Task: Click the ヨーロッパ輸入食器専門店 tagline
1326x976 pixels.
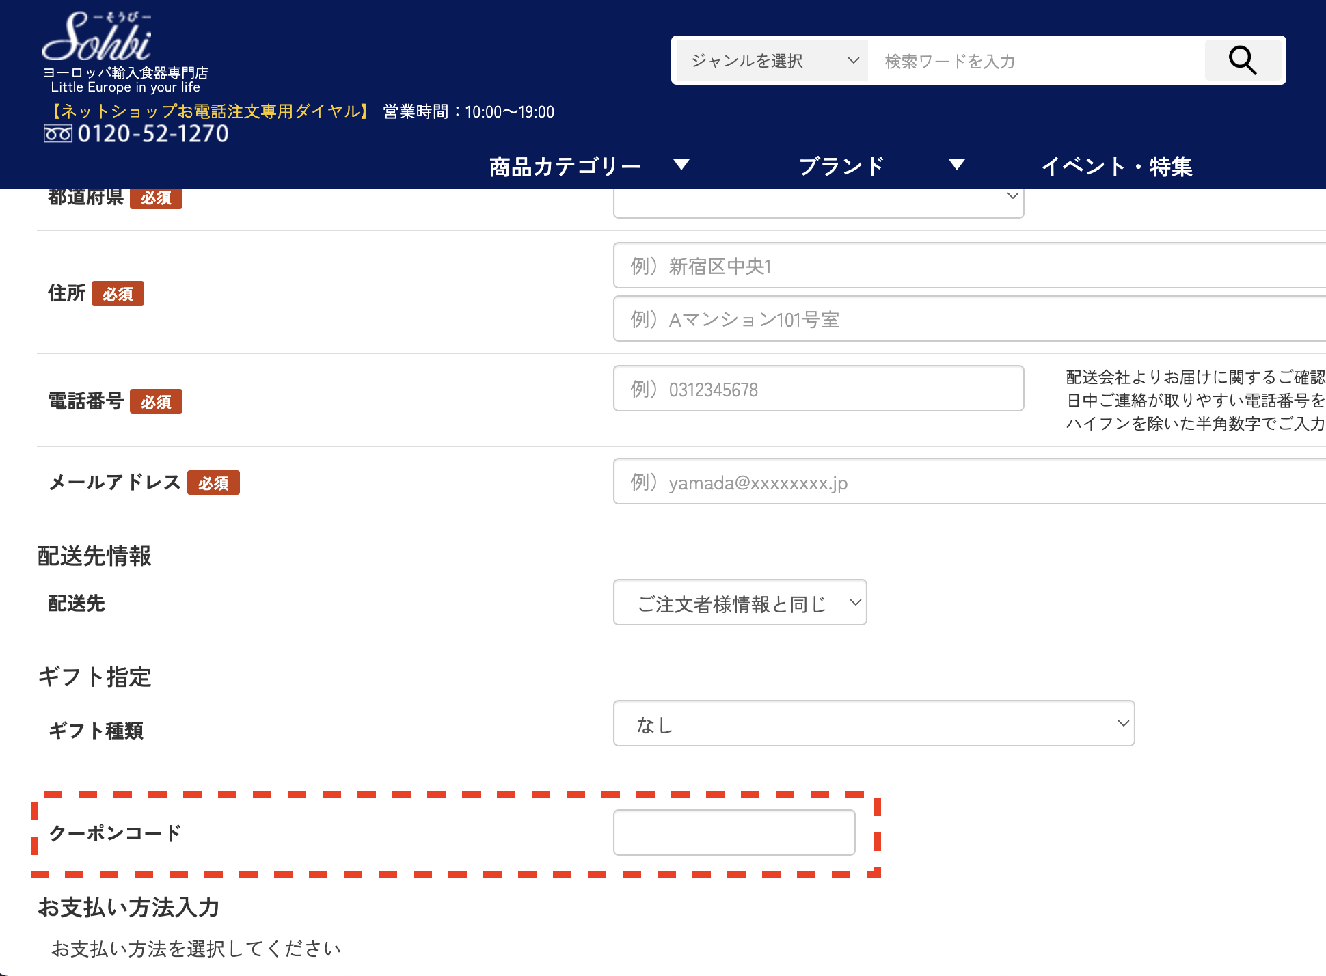Action: [x=126, y=72]
